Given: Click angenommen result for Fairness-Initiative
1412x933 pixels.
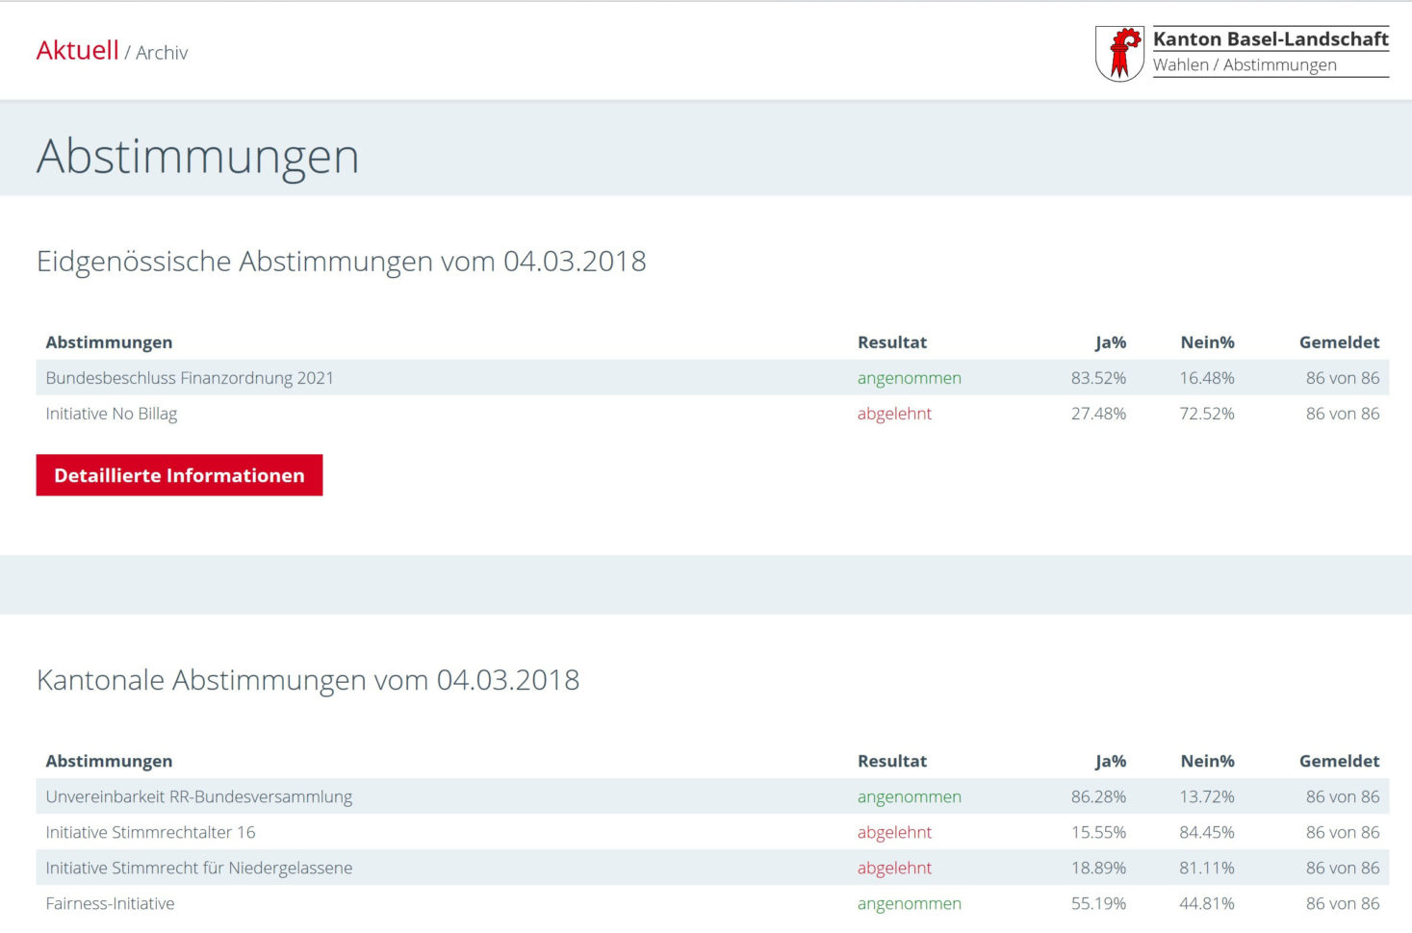Looking at the screenshot, I should [x=910, y=904].
